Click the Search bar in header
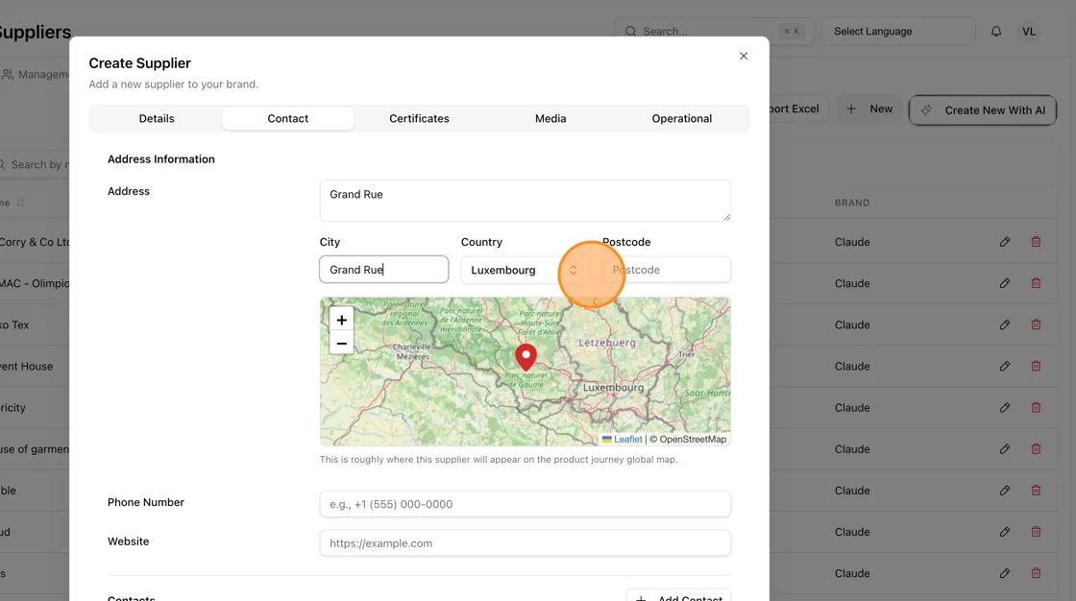The width and height of the screenshot is (1076, 601). tap(714, 32)
